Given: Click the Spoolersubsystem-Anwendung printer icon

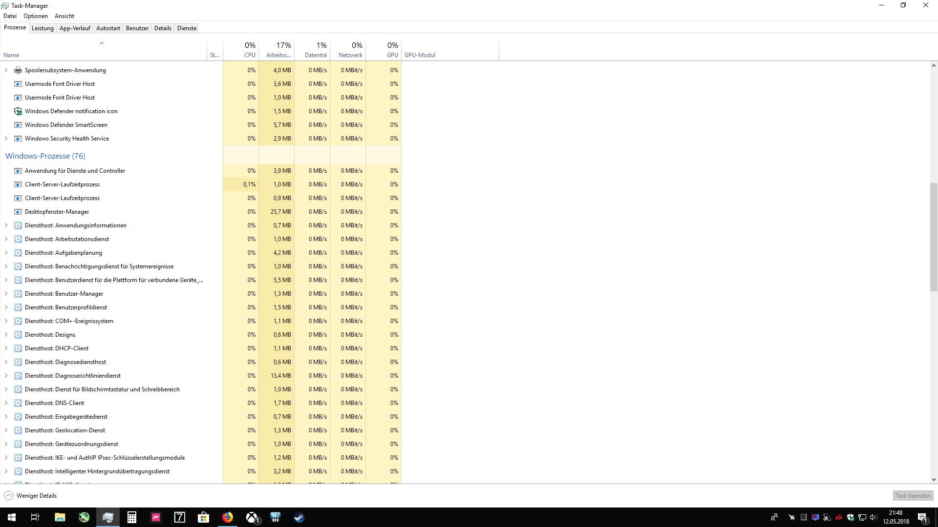Looking at the screenshot, I should [x=18, y=70].
